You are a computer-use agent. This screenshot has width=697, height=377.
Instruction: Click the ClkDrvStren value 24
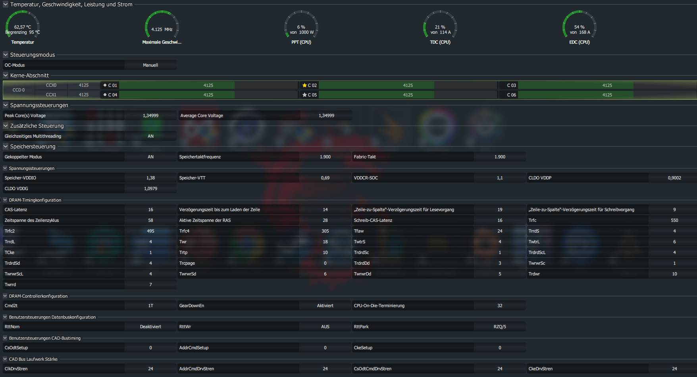tap(150, 369)
